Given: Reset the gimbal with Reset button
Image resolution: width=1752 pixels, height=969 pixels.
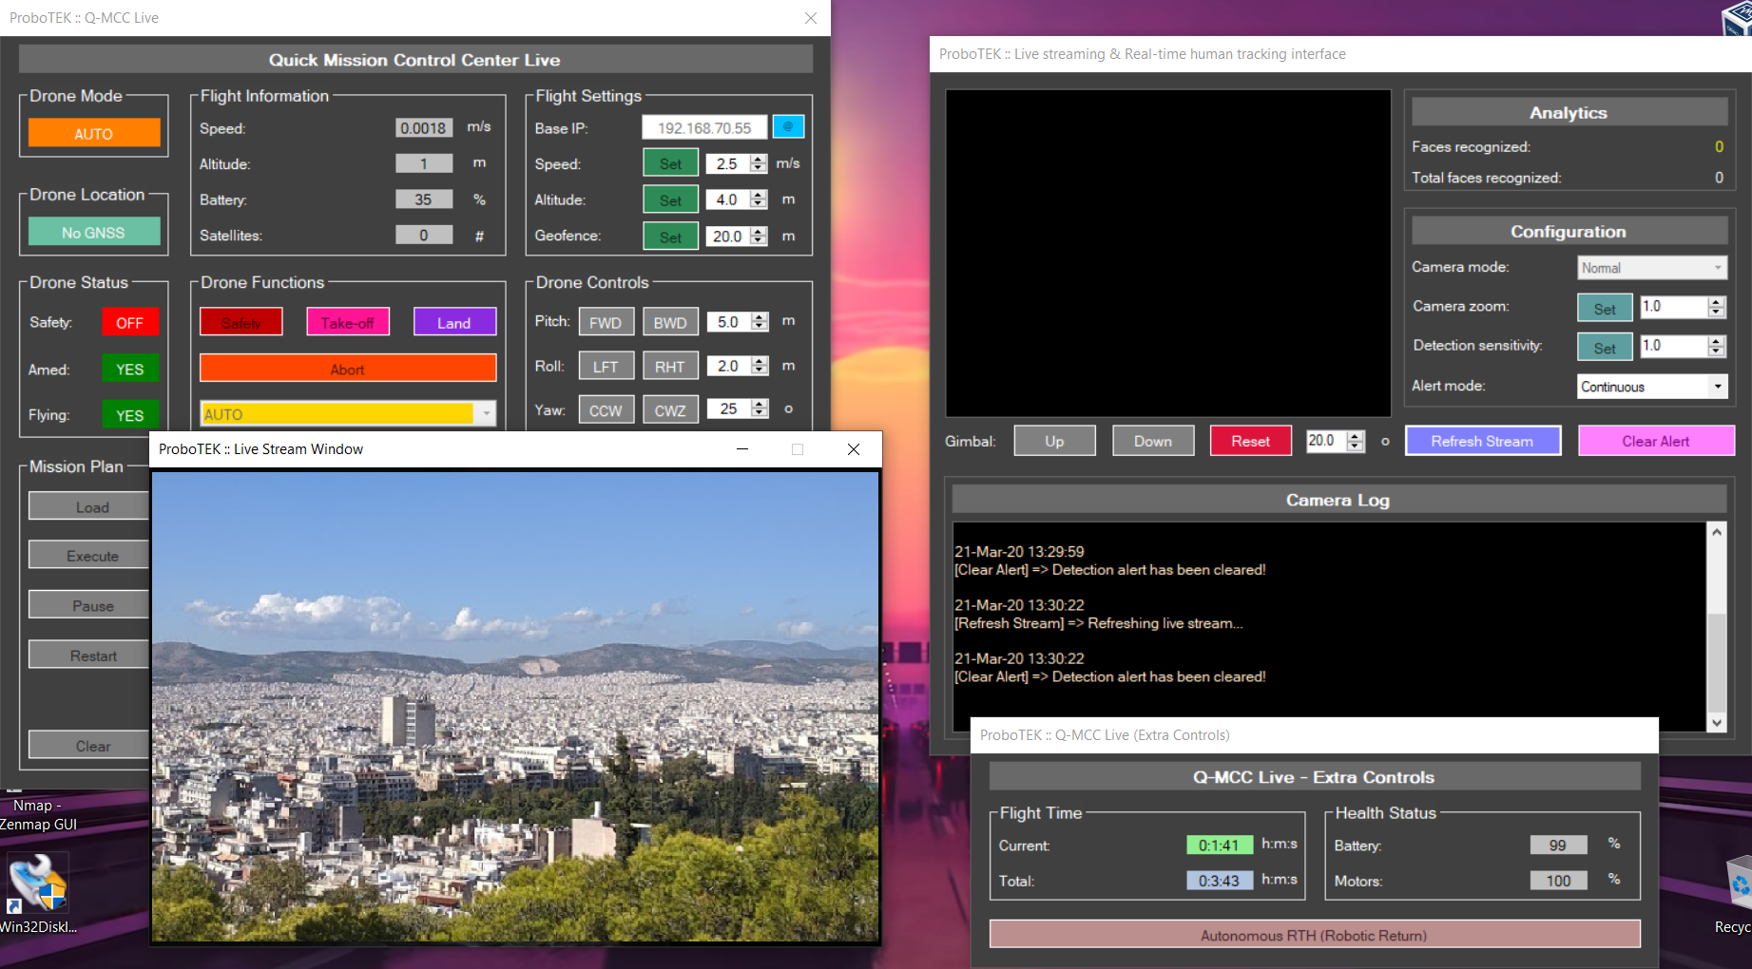Looking at the screenshot, I should coord(1249,441).
